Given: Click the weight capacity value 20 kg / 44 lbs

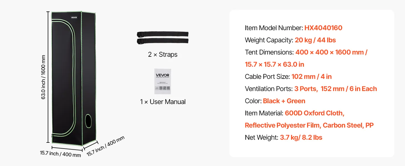Looking at the screenshot, I should click(x=315, y=40).
